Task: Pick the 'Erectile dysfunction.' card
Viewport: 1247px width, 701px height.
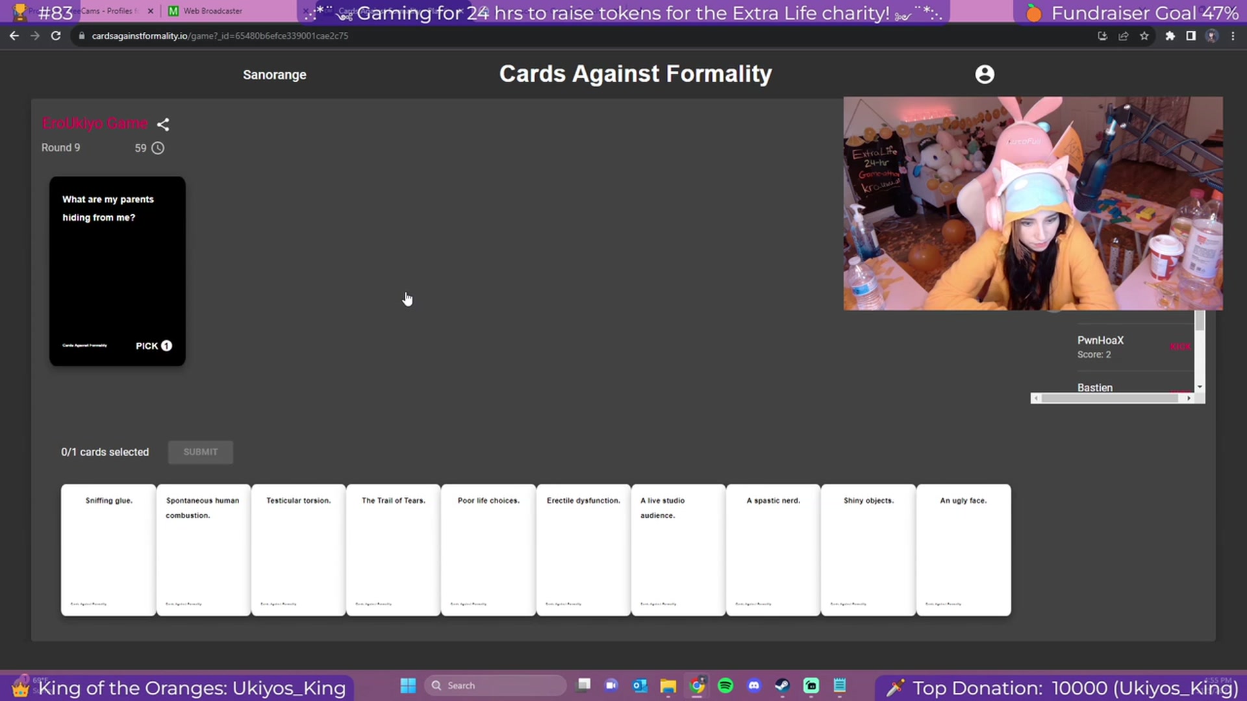Action: (583, 550)
